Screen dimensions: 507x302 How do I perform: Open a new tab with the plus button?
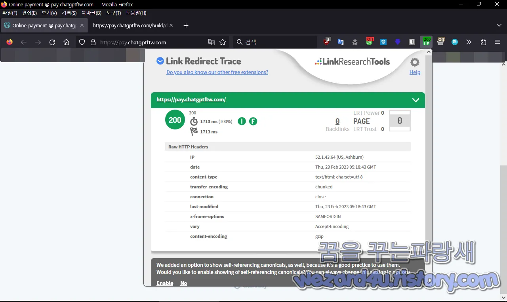point(186,25)
